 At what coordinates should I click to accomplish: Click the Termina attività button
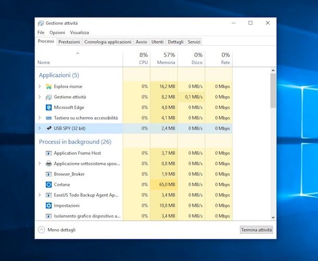pos(256,230)
